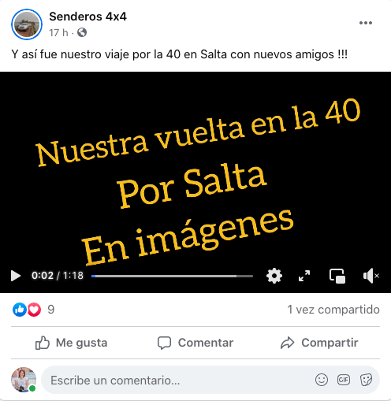Viewport: 391px width, 401px height.
Task: Like the post with Me gusta
Action: [x=72, y=343]
